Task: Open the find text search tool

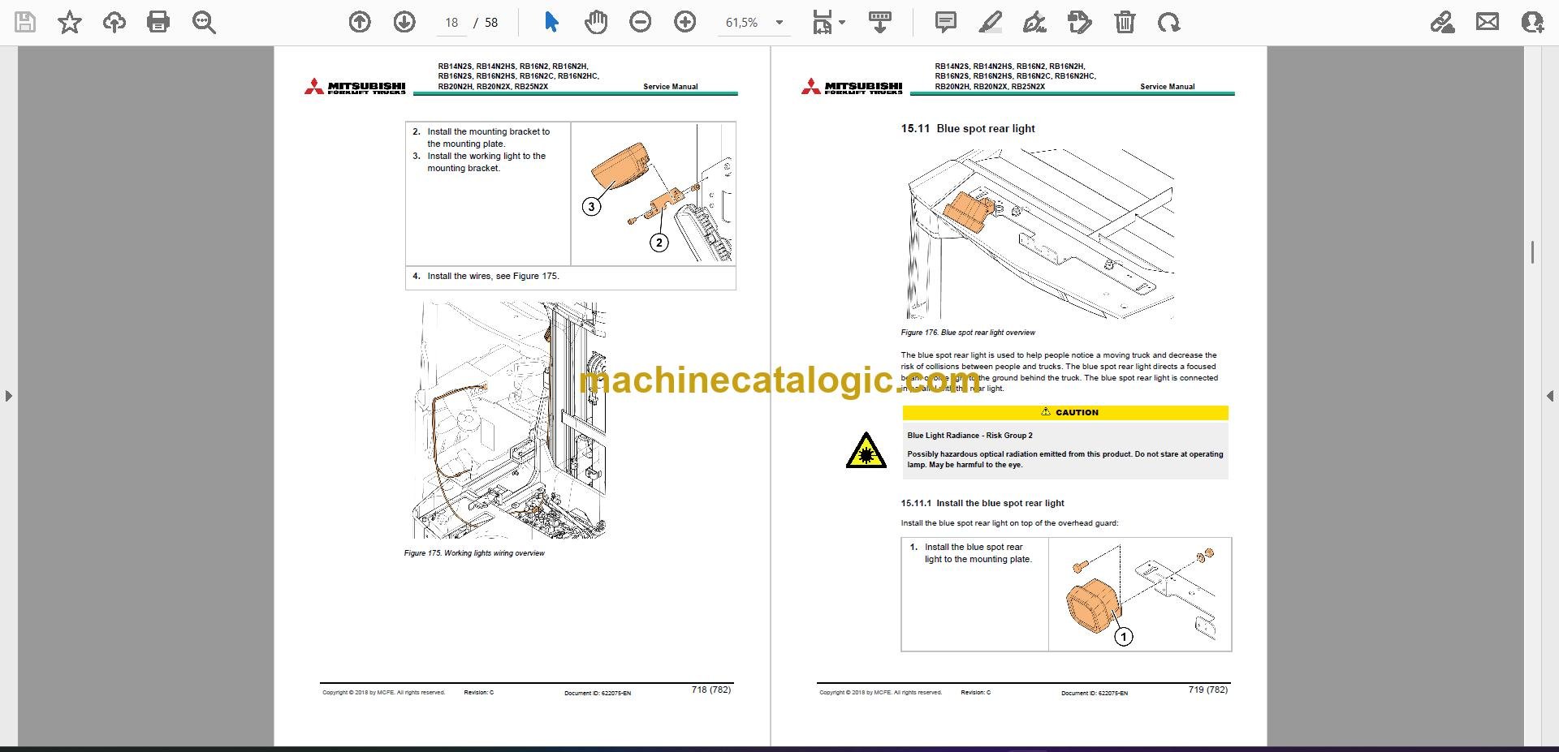Action: (204, 22)
